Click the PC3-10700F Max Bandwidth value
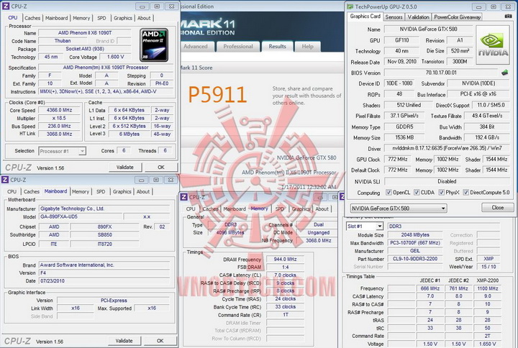 click(415, 243)
